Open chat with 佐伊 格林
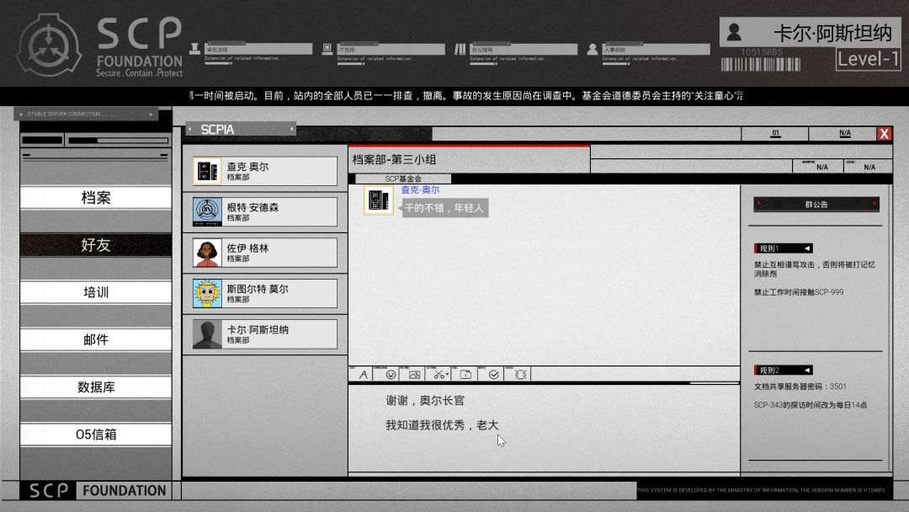909x512 pixels. pos(265,253)
